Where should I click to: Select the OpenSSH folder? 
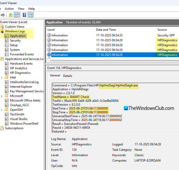tap(16, 110)
